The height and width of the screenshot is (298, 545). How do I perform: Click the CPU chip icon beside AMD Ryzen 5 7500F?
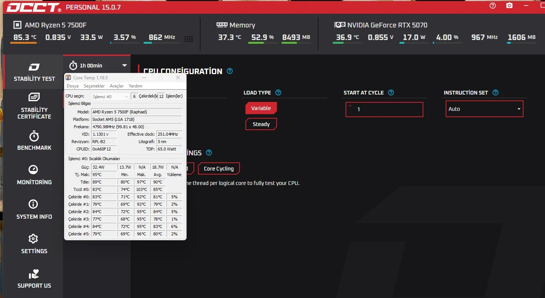click(17, 25)
